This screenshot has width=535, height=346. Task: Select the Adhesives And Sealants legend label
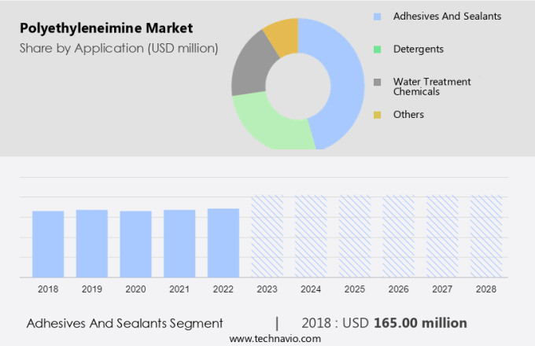tap(447, 16)
